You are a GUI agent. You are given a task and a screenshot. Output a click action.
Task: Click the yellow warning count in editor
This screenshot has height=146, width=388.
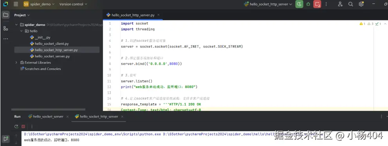pos(363,24)
